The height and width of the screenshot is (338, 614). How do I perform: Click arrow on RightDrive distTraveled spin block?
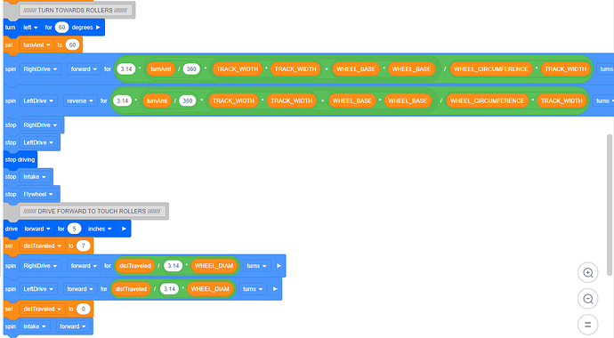[x=279, y=266]
